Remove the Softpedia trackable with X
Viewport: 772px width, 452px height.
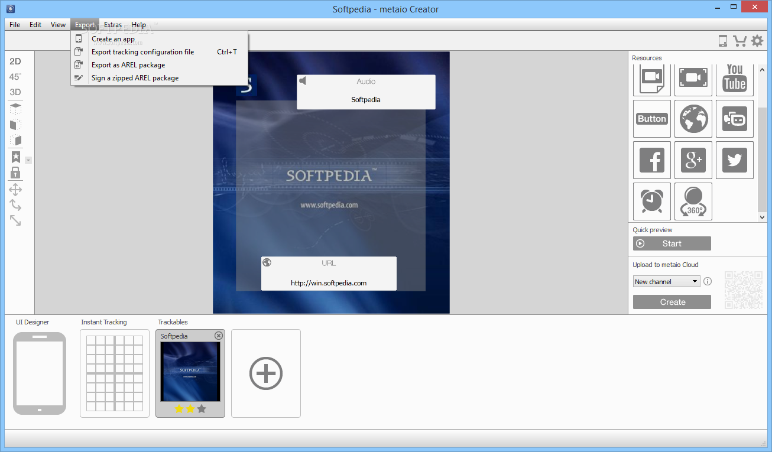pyautogui.click(x=219, y=336)
